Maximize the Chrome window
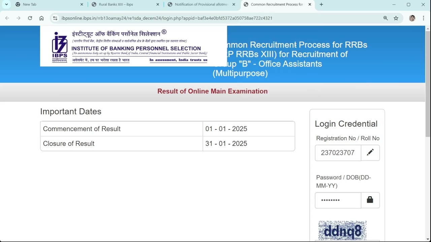The width and height of the screenshot is (431, 242). click(408, 4)
